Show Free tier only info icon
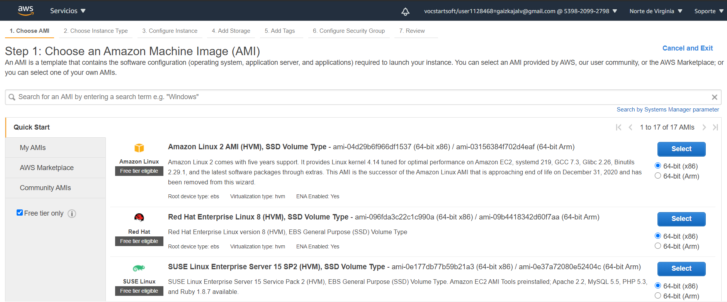This screenshot has height=302, width=727. (x=72, y=214)
